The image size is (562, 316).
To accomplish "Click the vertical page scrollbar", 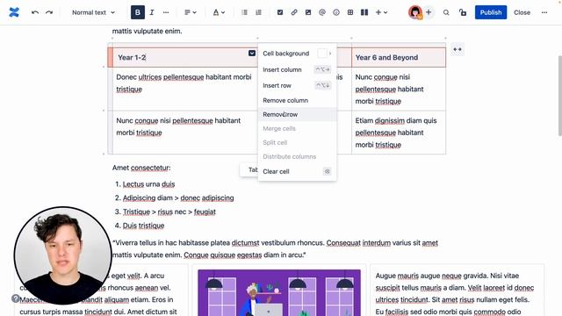I will click(559, 96).
